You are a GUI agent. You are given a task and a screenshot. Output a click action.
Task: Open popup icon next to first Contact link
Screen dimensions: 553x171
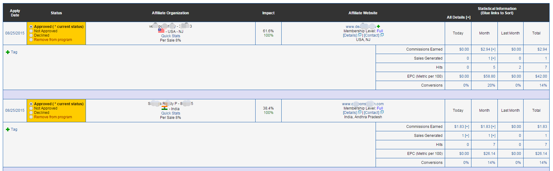coord(382,35)
